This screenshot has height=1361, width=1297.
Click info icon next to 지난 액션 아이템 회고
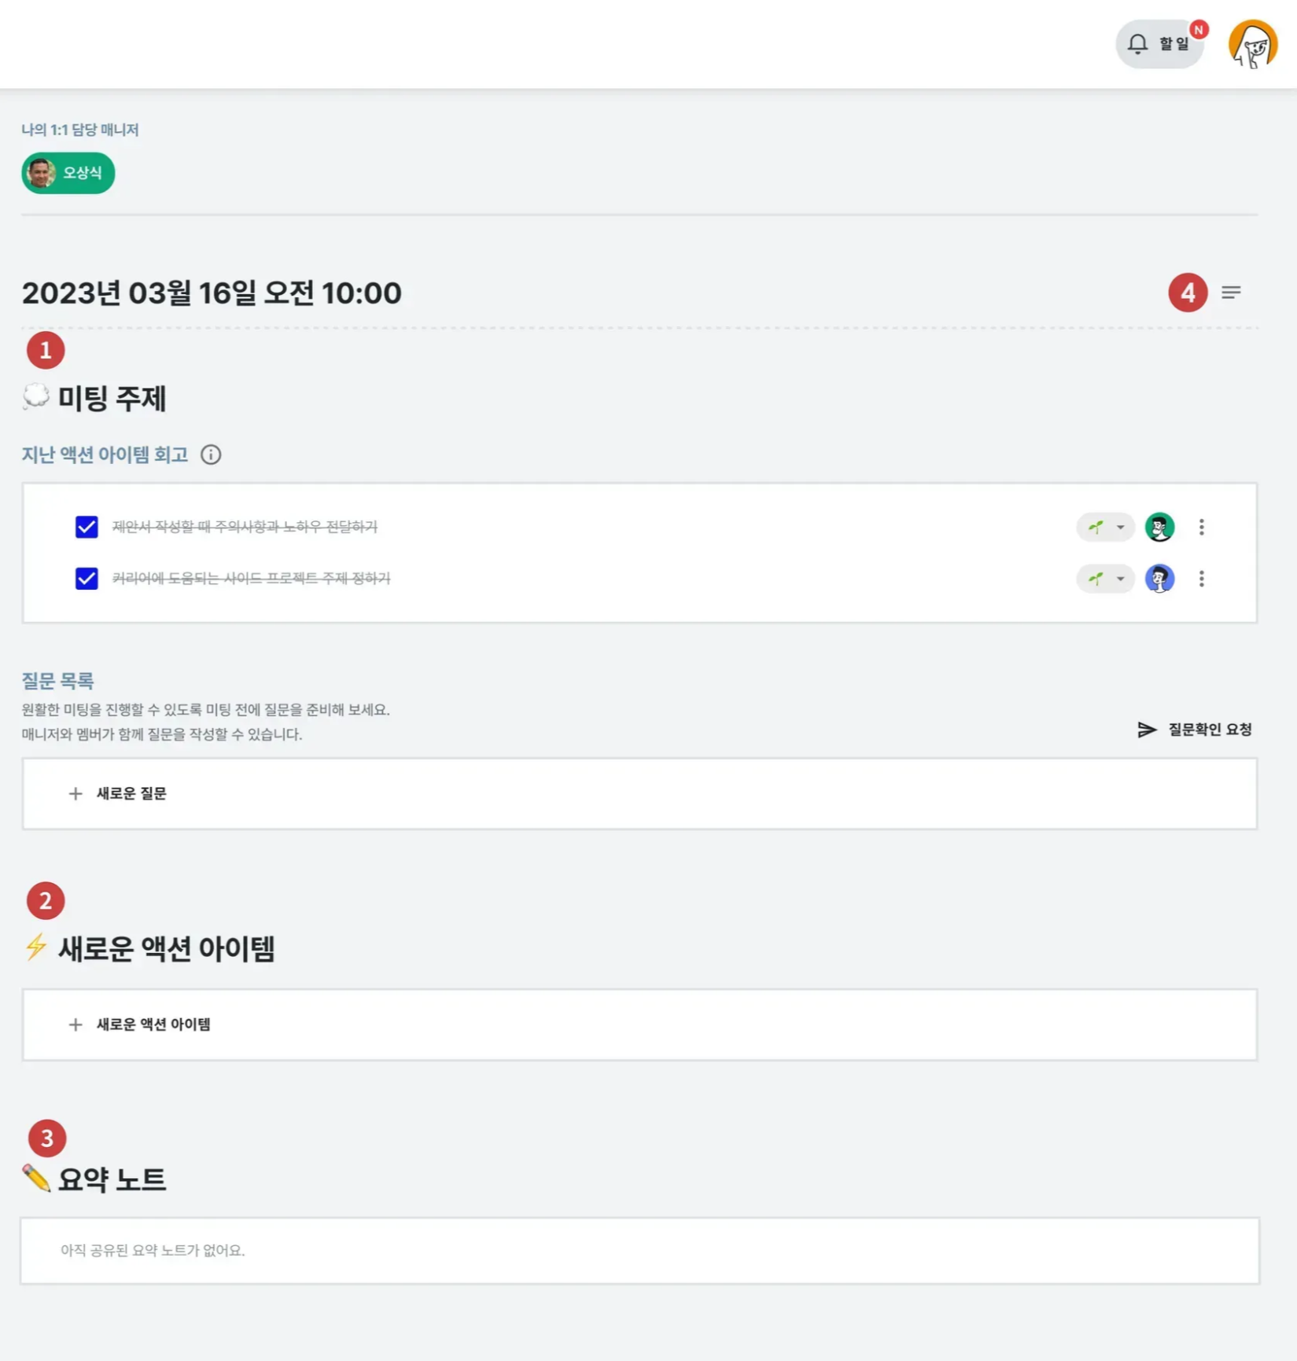tap(211, 454)
